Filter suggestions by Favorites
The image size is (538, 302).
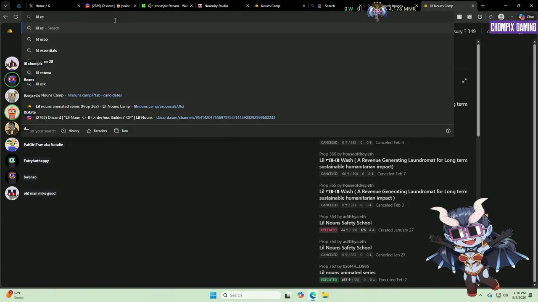point(97,131)
